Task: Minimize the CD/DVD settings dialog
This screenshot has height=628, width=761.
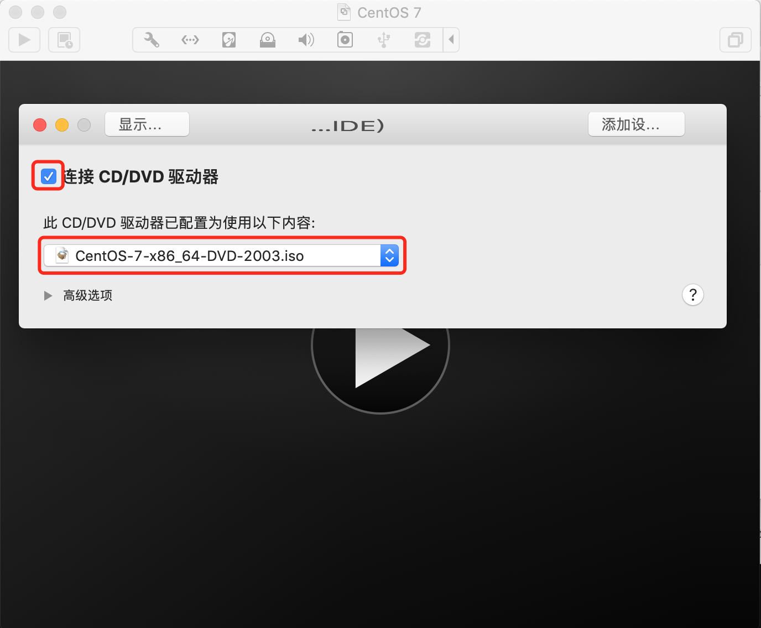Action: tap(62, 125)
